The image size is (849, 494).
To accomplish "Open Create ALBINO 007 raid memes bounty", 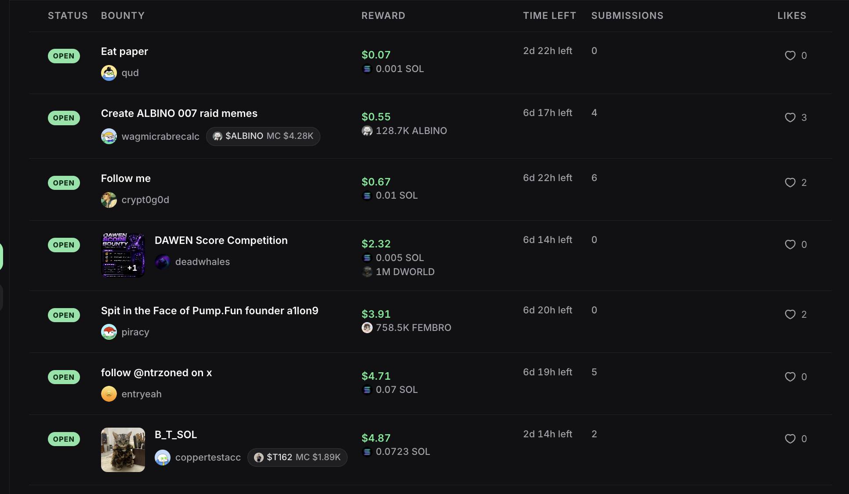I will (x=179, y=113).
